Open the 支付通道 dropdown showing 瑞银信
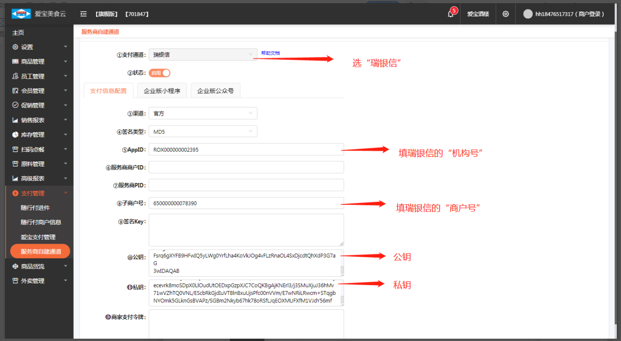Screen dimensions: 621x341 [x=203, y=55]
